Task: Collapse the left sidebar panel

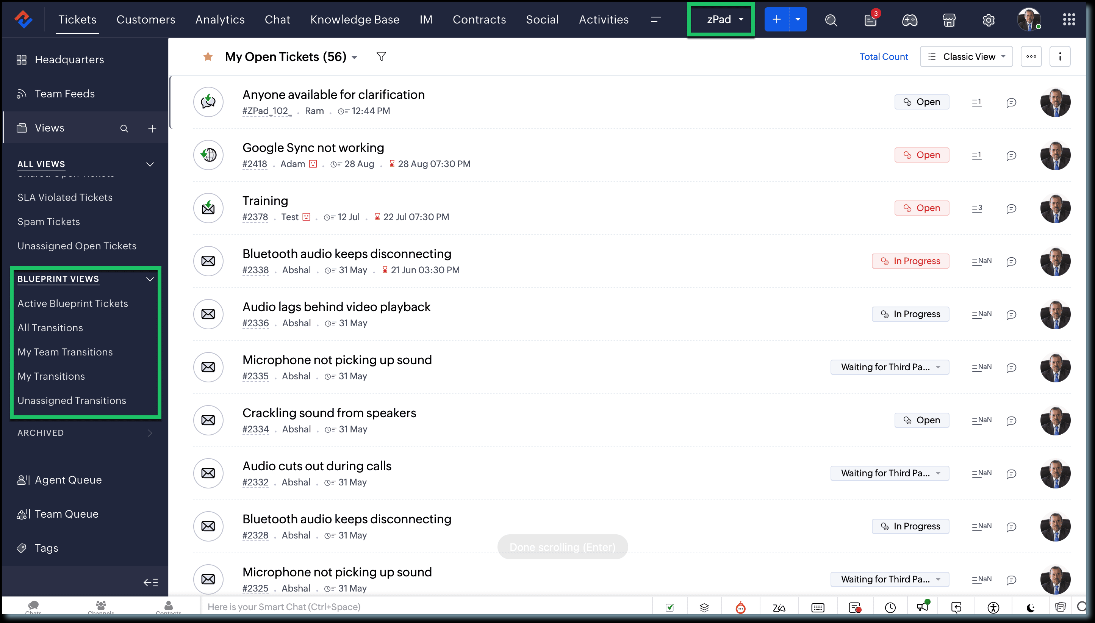Action: [150, 582]
